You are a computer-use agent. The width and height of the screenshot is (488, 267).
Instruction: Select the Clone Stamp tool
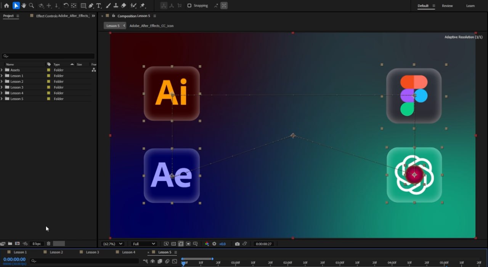pyautogui.click(x=116, y=6)
